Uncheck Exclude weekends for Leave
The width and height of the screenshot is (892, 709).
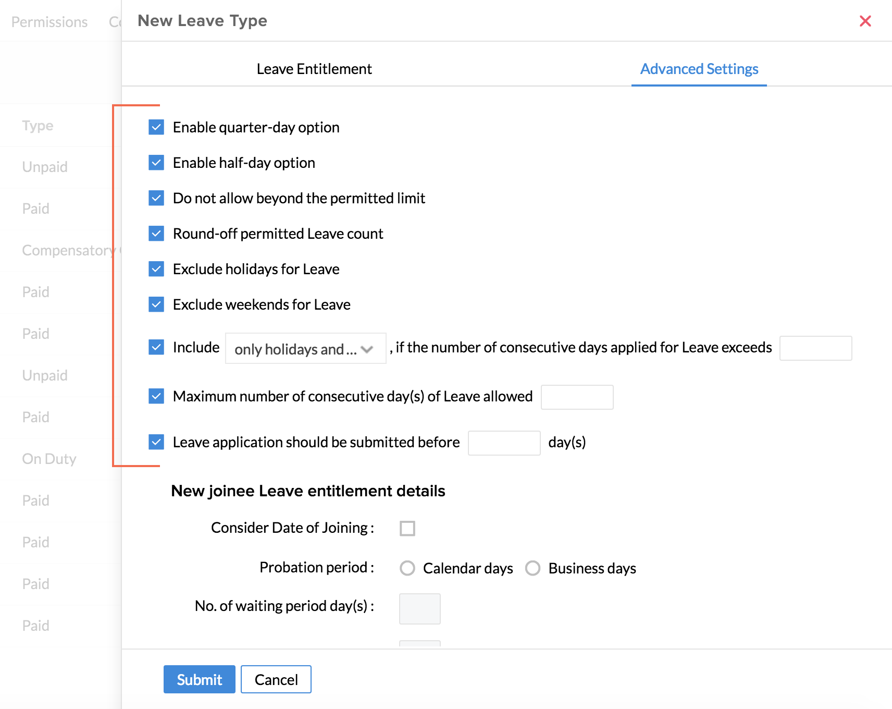(156, 304)
